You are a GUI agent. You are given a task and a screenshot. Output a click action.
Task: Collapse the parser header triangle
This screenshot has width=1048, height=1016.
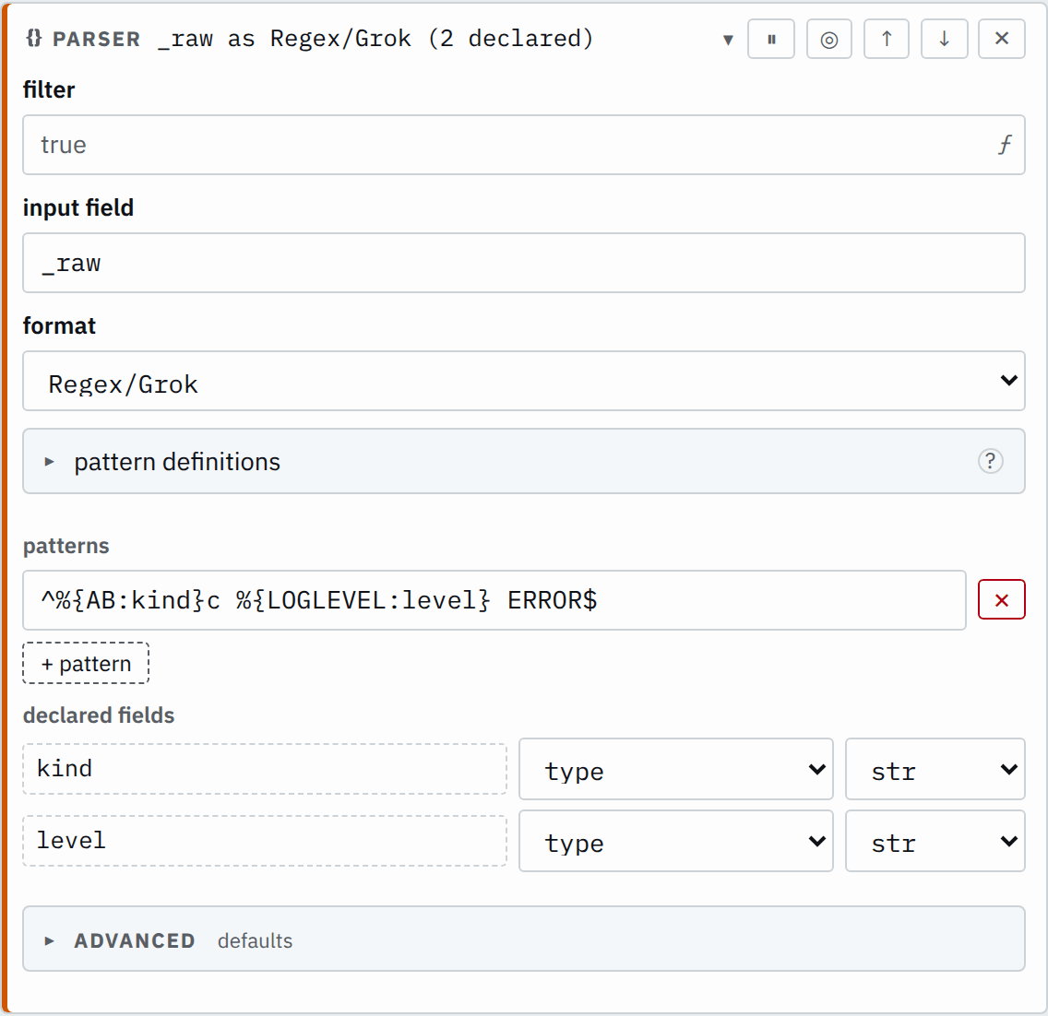click(x=728, y=40)
